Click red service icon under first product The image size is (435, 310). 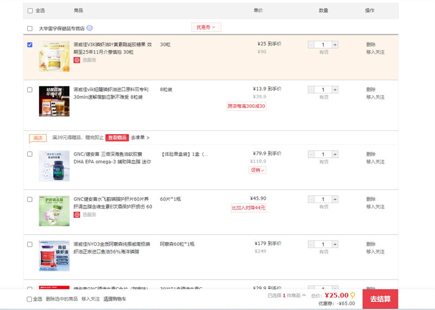(77, 60)
